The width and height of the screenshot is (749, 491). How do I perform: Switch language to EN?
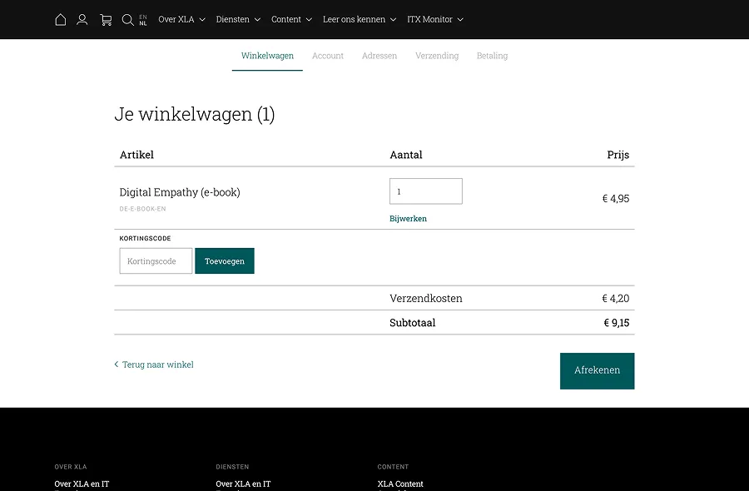coord(143,17)
